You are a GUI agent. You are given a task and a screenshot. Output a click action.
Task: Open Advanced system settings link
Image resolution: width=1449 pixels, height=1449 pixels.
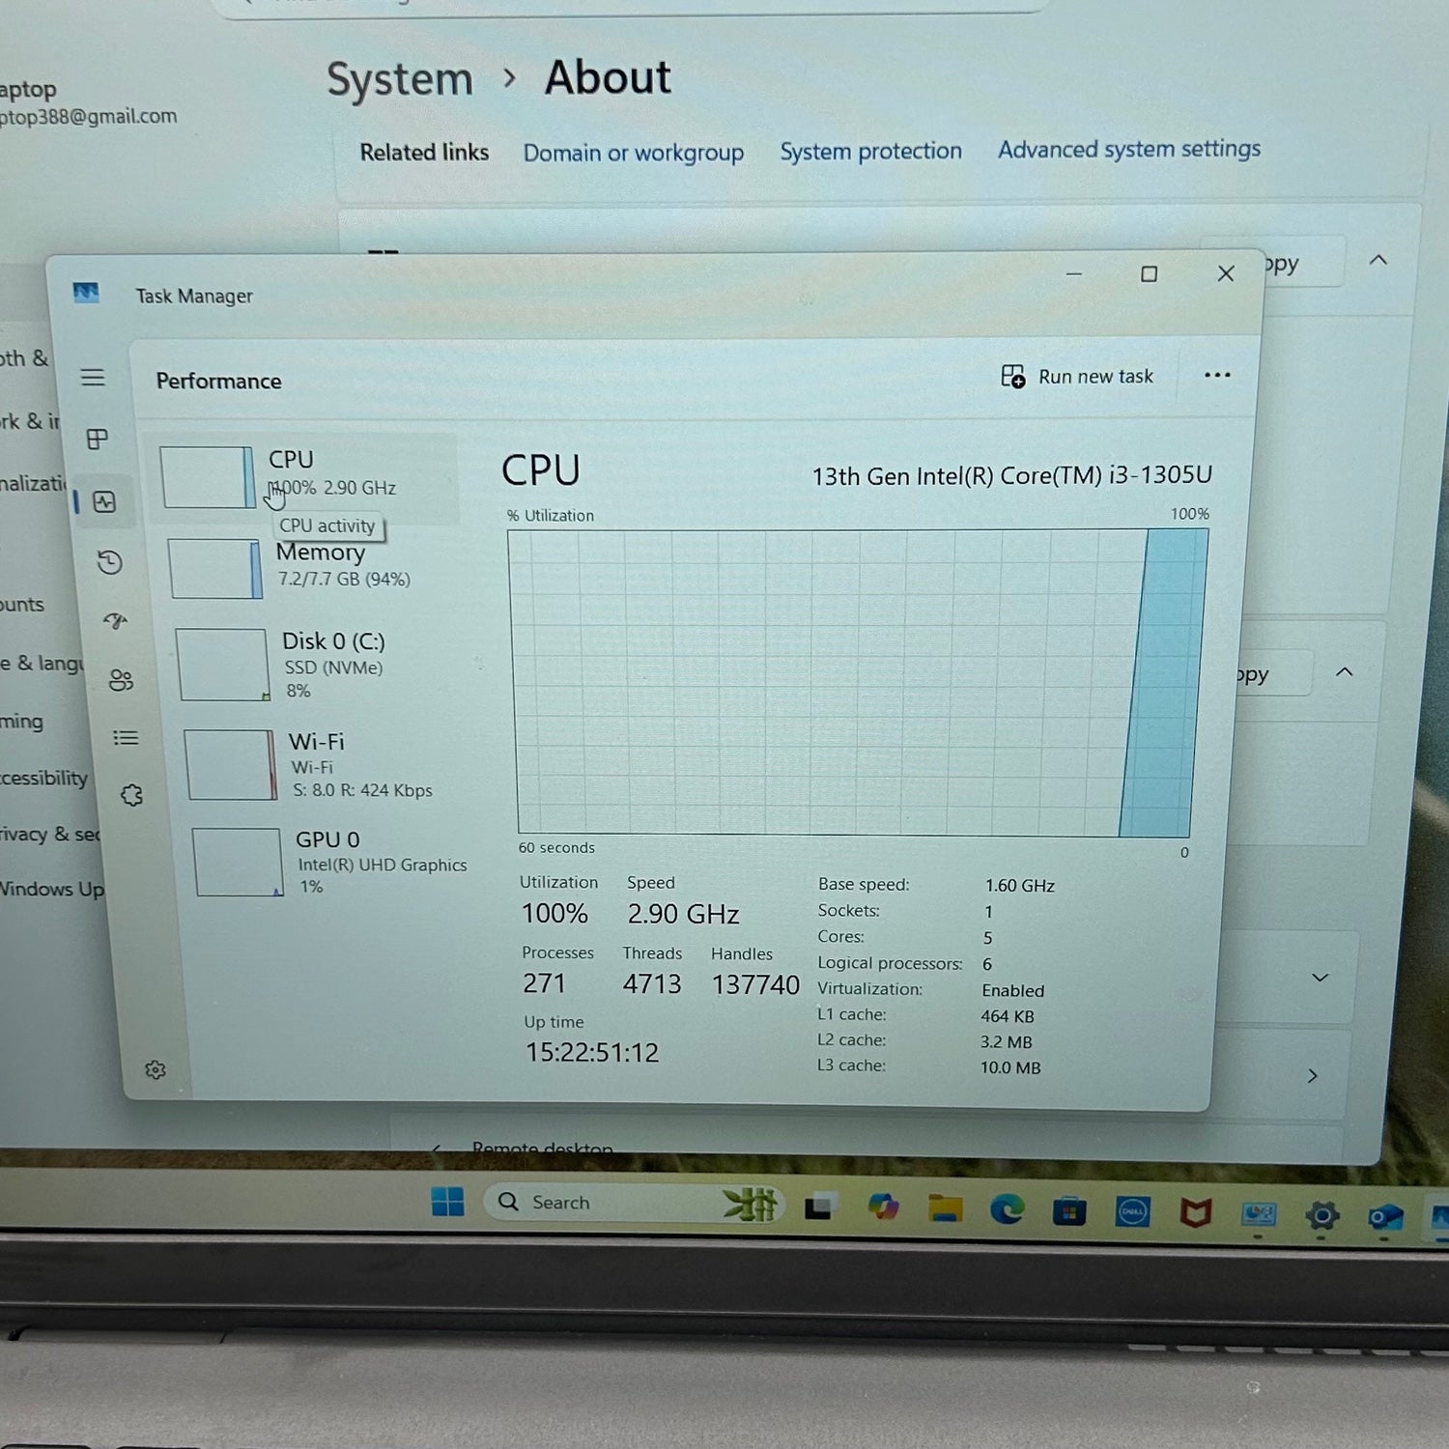[x=1128, y=150]
